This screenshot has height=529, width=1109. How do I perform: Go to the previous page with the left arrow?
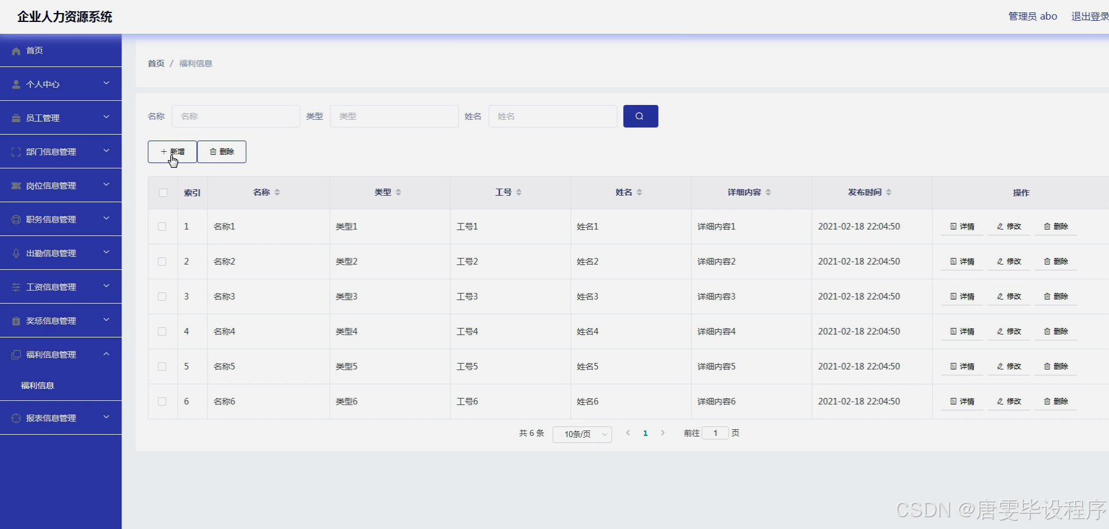[628, 433]
